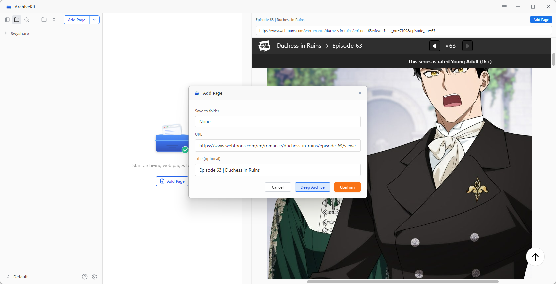This screenshot has width=556, height=284.
Task: Expand the Swyshare tree folder
Action: [6, 33]
